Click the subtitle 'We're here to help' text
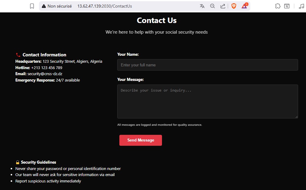Viewport: 306px width, 190px height. 157,32
